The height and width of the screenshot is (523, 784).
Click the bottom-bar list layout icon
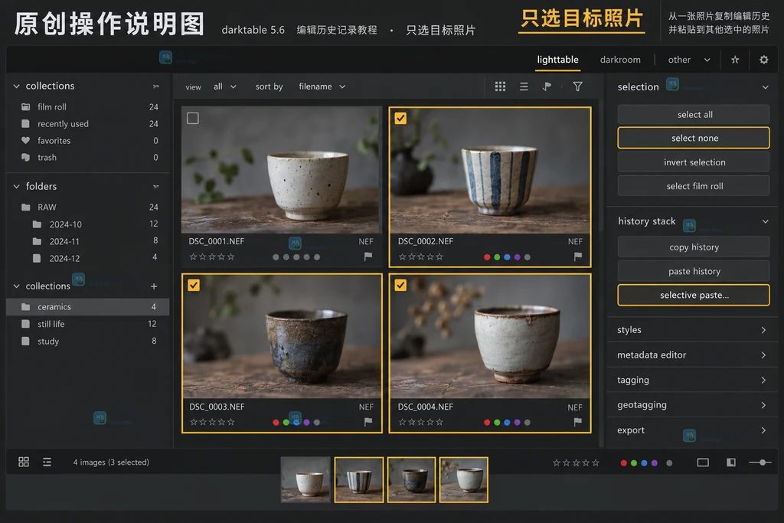[x=47, y=462]
